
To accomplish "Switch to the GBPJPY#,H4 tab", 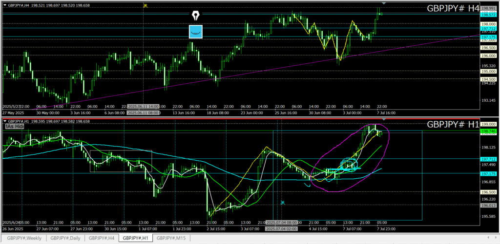I will 102,238.
